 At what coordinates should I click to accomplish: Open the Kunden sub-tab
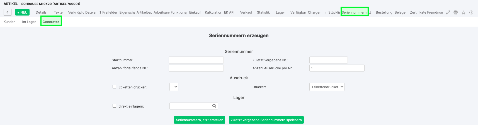coord(9,22)
